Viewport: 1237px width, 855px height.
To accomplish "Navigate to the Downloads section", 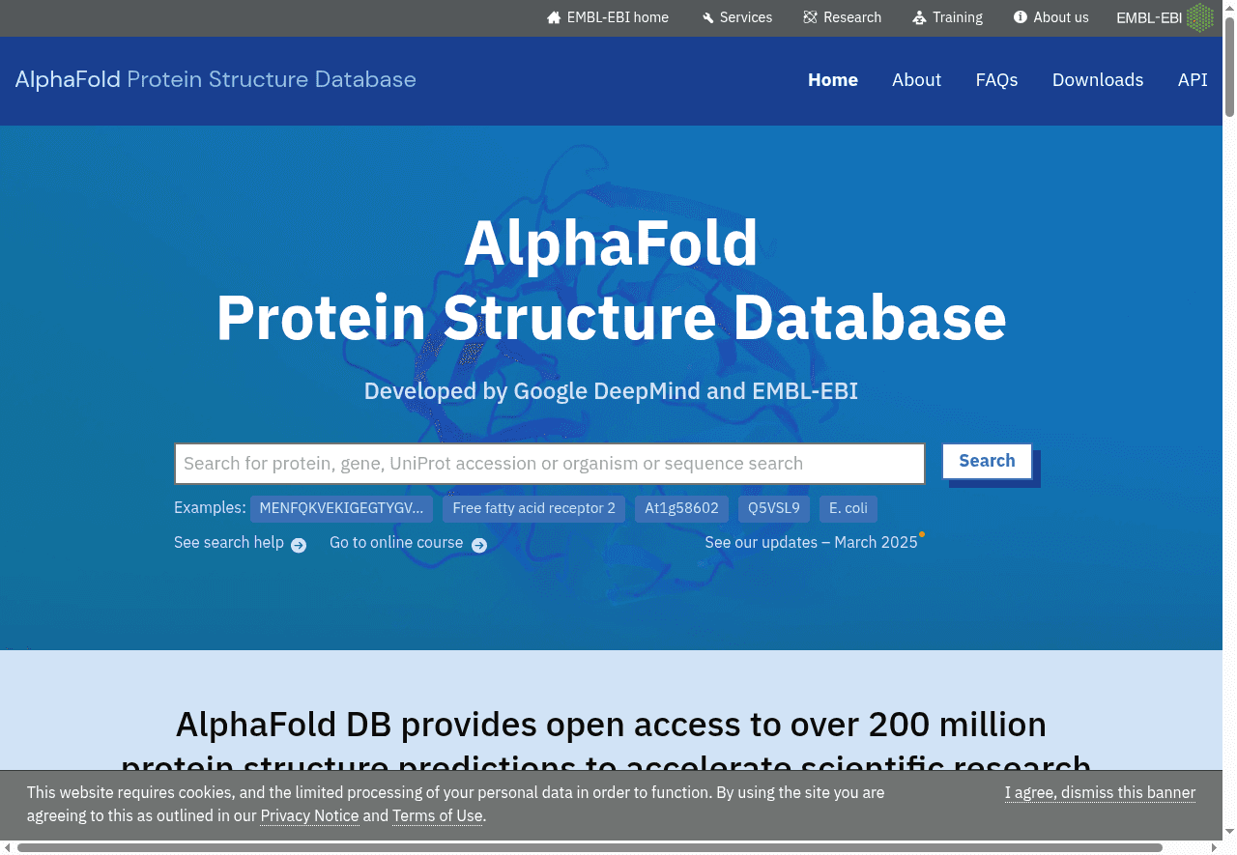I will 1098,80.
